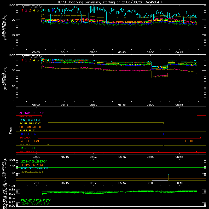This screenshot has height=209, width=209.
Task: Click the cyan decimation step near 06:00
Action: 160,174
